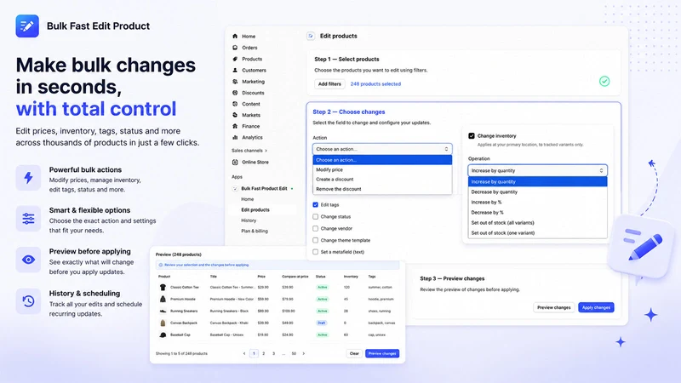The image size is (681, 383).
Task: Open Customers in the sidebar menu
Action: click(x=254, y=70)
